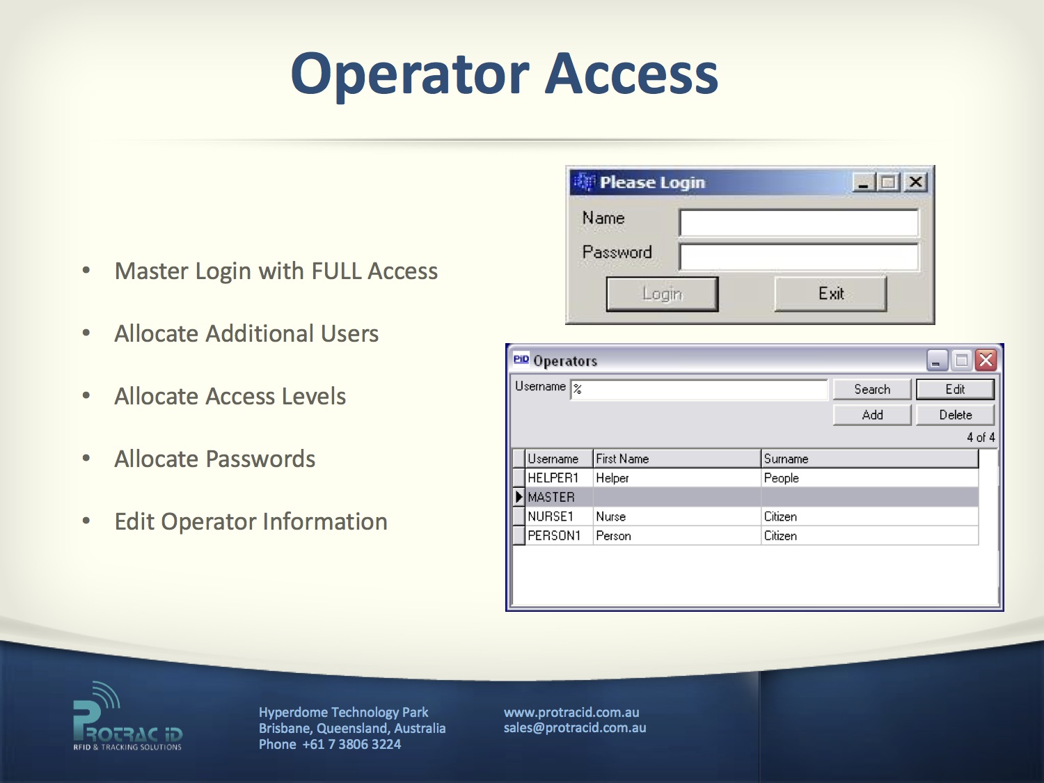Minimize the Please Login window

tap(864, 182)
